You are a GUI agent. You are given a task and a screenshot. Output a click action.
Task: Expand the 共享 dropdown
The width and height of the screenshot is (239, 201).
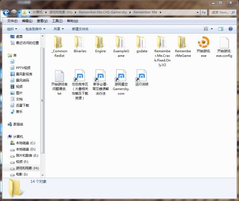tap(58, 29)
